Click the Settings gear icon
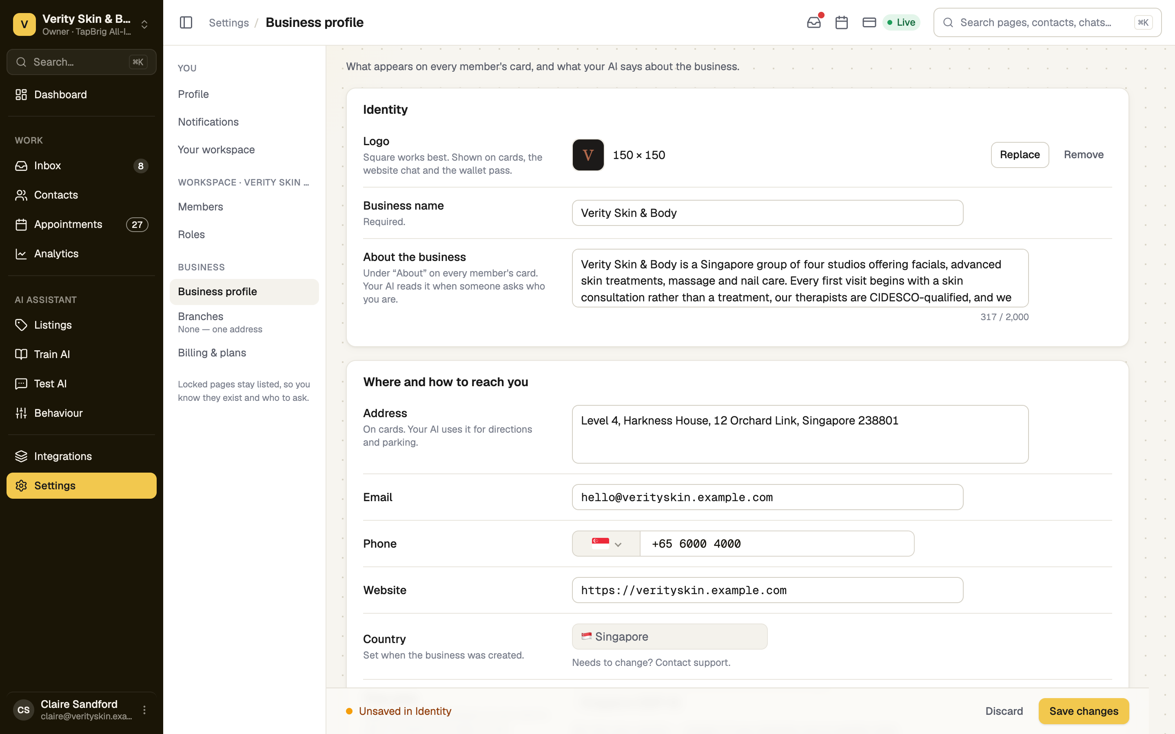The width and height of the screenshot is (1175, 734). point(21,485)
